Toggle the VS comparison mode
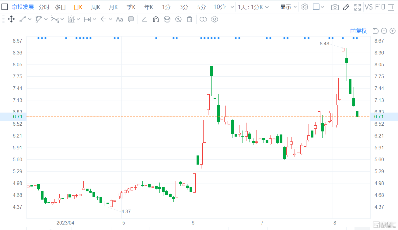 coord(368,7)
